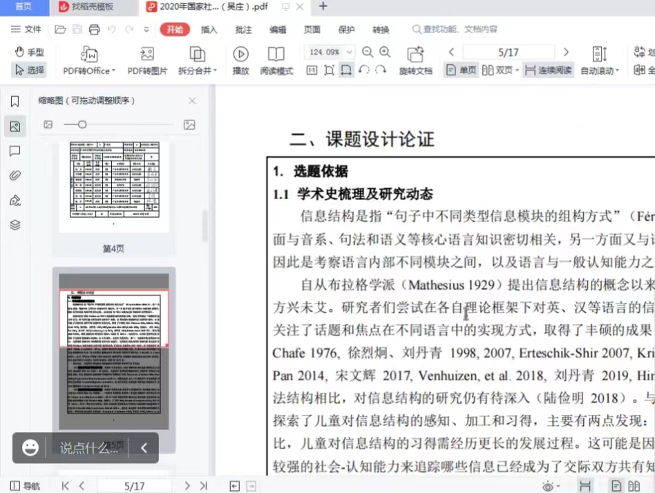Click the print icon in quick toolbar
Screen dimensions: 655x493
[94, 30]
